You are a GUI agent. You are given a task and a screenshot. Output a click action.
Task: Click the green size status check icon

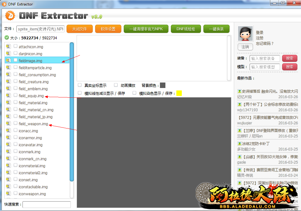(x=7, y=38)
